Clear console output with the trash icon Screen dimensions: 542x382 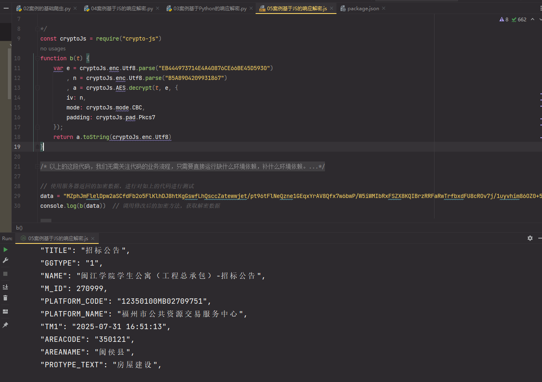(5, 298)
